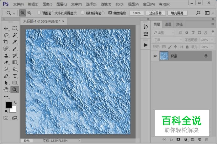This screenshot has height=144, width=217.
Task: Open the 文件(F) menu
Action: 19,4
